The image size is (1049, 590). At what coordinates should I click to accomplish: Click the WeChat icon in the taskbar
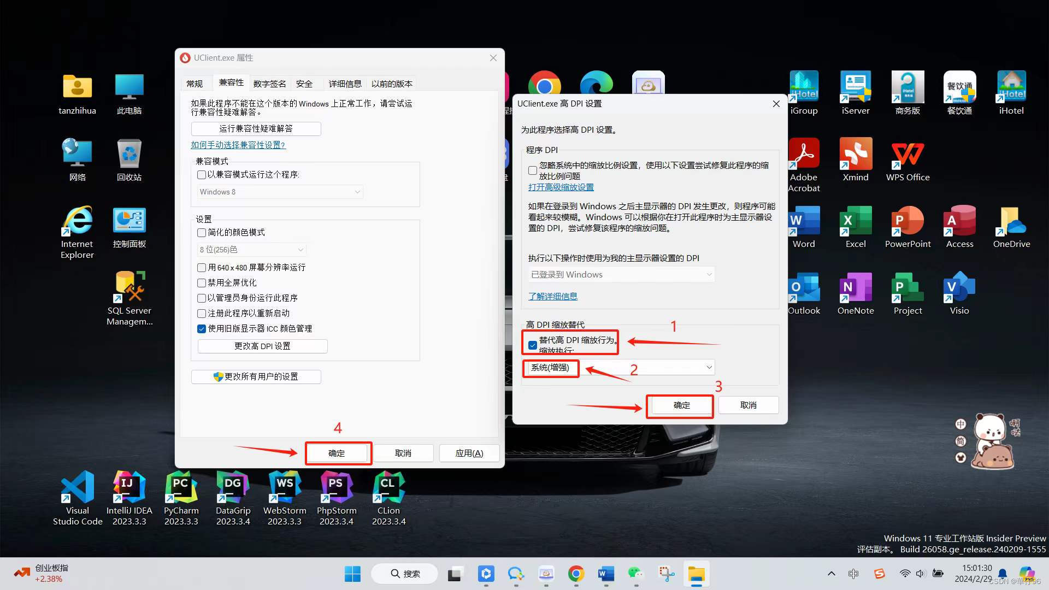point(635,574)
